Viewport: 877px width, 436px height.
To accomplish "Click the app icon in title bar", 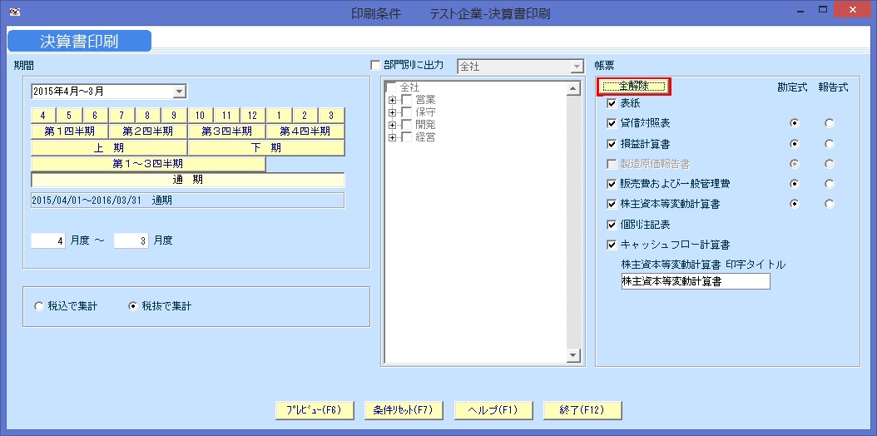I will (x=15, y=11).
